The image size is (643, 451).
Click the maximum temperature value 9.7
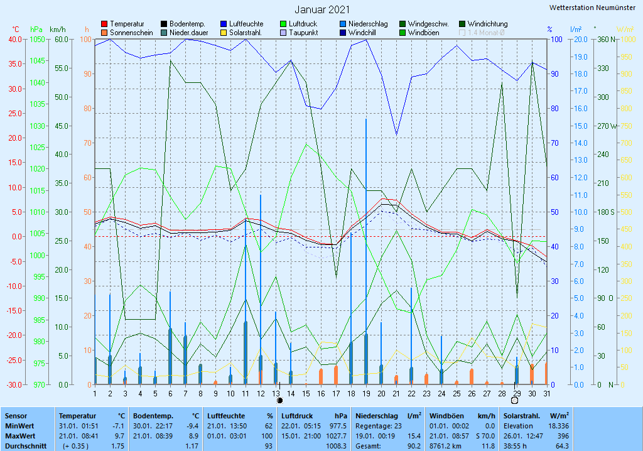pos(119,436)
